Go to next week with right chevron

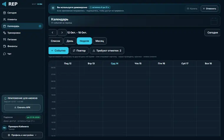point(62,33)
